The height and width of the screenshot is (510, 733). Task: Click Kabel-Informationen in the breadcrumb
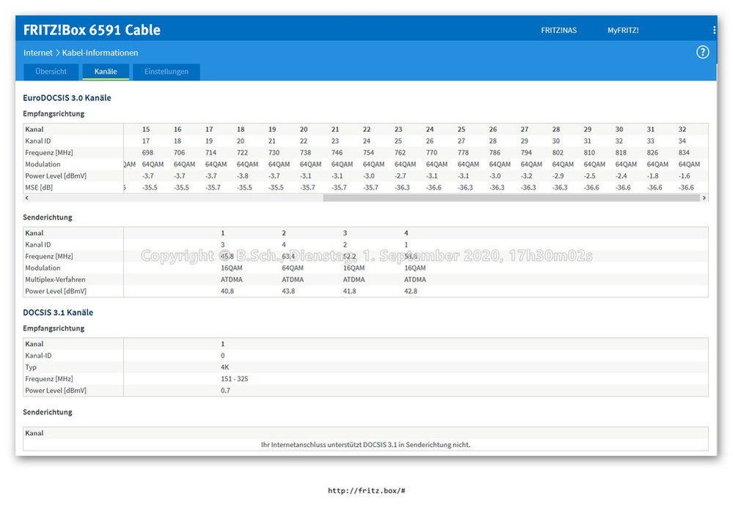pos(100,53)
